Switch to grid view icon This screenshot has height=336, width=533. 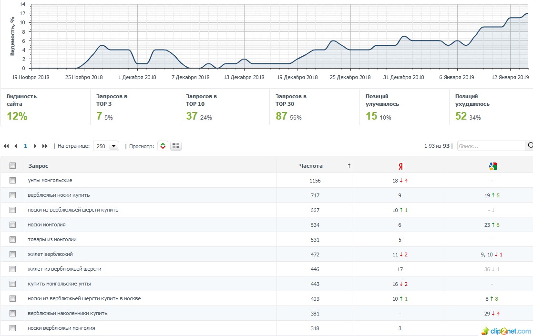coord(176,146)
